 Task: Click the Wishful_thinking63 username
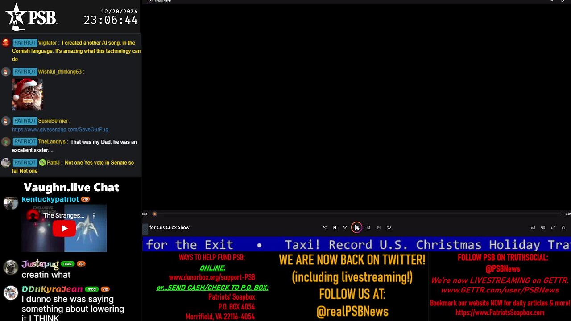(60, 72)
